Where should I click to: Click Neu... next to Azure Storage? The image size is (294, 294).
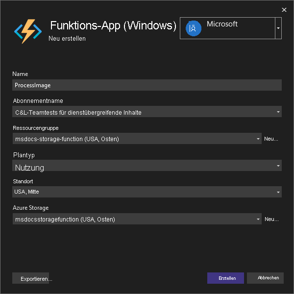click(x=271, y=219)
